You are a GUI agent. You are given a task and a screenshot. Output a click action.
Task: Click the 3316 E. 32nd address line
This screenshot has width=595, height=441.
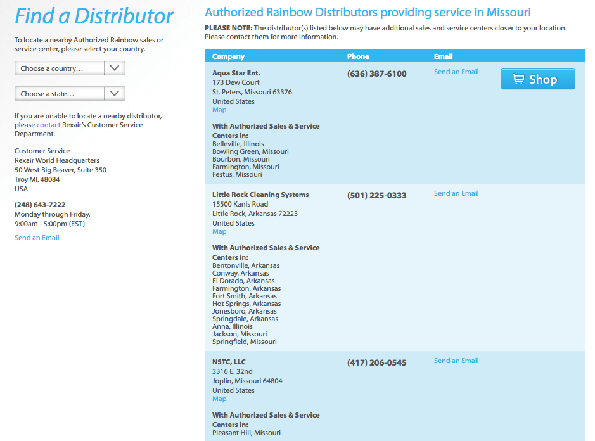232,371
